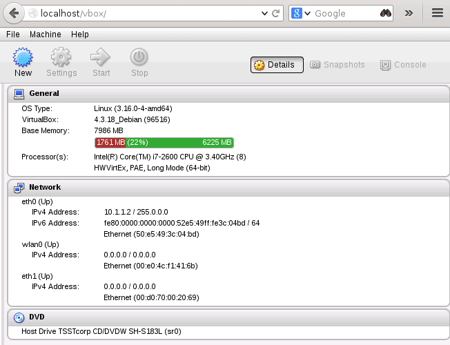Click the General section computer icon

tap(19, 94)
